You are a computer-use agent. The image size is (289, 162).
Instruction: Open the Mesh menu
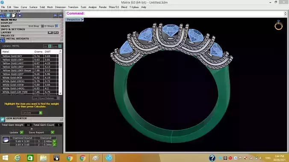click(50, 7)
